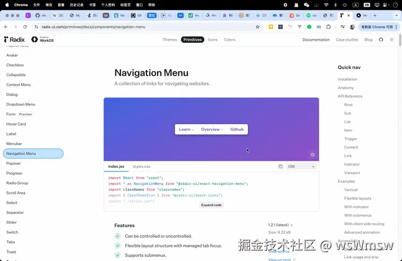Jump to With submenus in Quick nav
Screen dimensions: 402x261
click(x=358, y=215)
